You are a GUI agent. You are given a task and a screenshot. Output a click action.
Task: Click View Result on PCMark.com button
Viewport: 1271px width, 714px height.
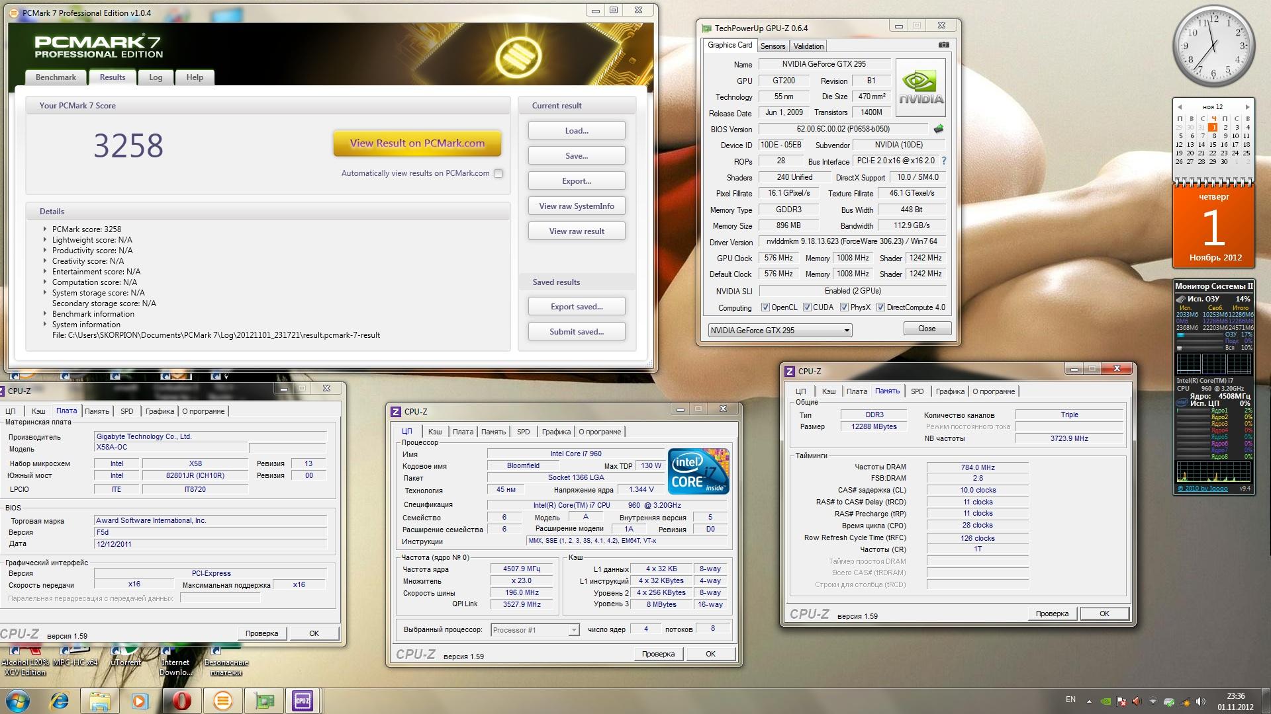(x=417, y=143)
